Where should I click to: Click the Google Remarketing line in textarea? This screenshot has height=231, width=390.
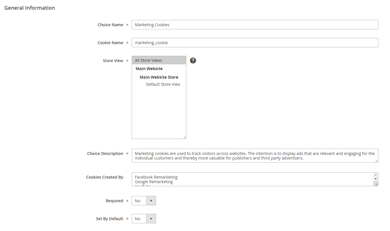click(154, 182)
